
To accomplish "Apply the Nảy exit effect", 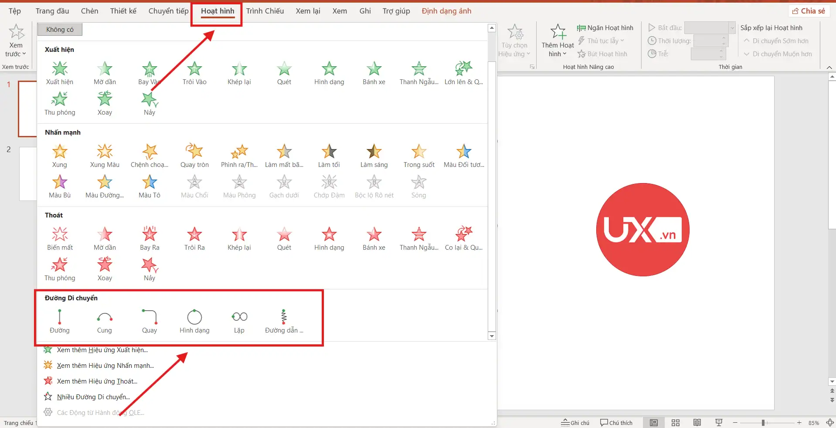I will (x=150, y=269).
